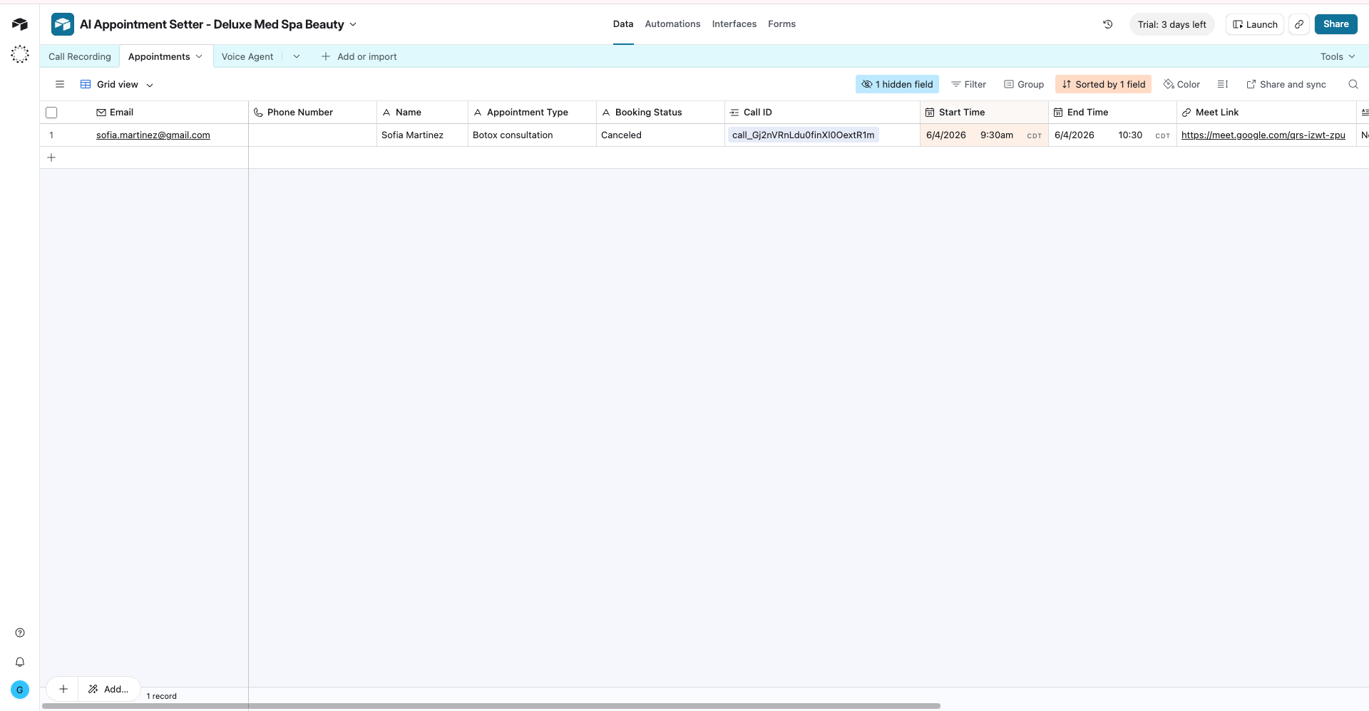1369x711 pixels.
Task: Click the Email column header
Action: [x=171, y=113]
